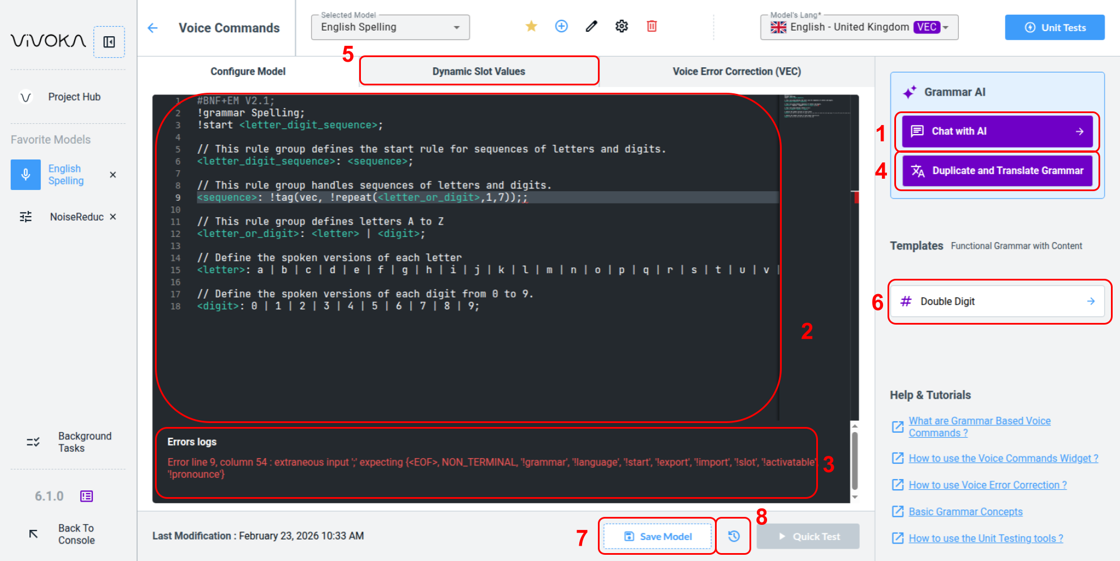This screenshot has width=1120, height=561.
Task: Click the history restore icon
Action: [x=734, y=536]
